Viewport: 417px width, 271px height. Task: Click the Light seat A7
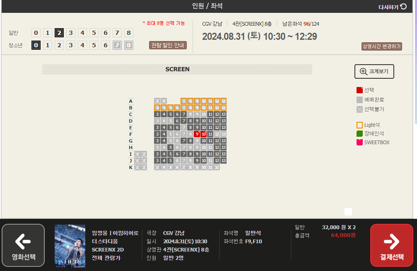(184, 101)
